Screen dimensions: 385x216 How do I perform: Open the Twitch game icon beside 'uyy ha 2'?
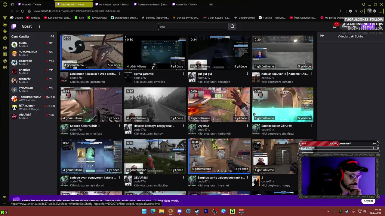(192, 129)
